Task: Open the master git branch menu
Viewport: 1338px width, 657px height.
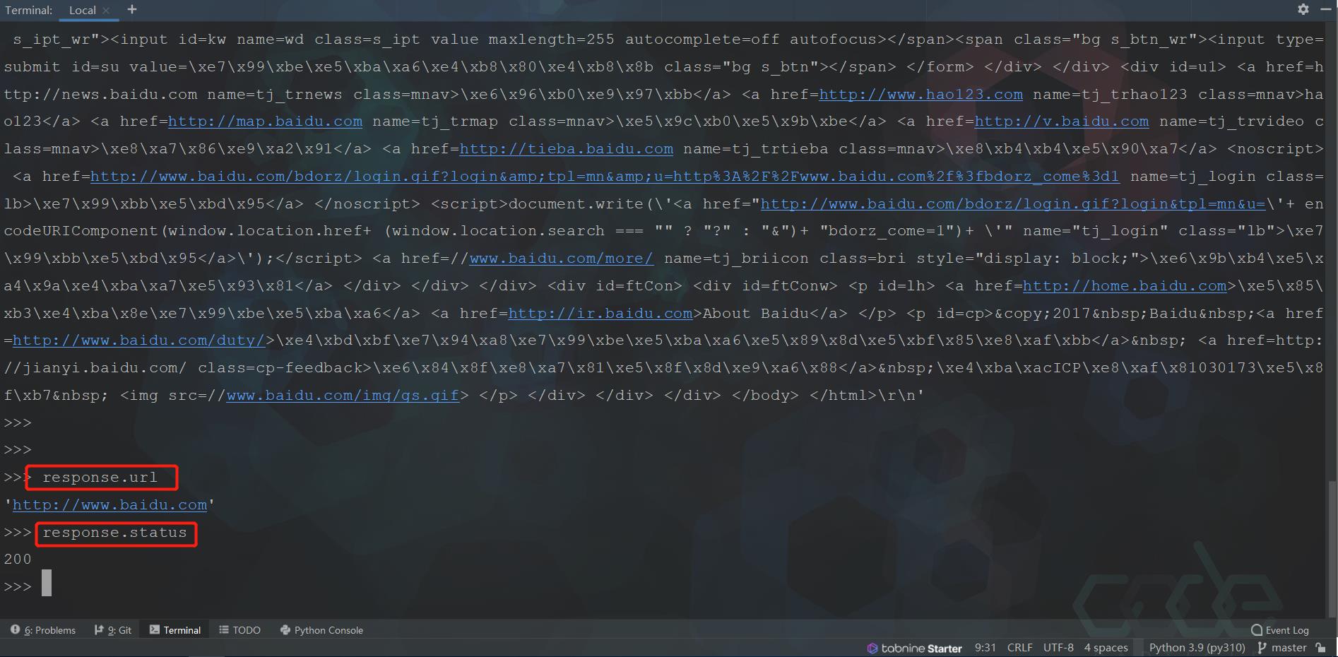Action: [1282, 648]
